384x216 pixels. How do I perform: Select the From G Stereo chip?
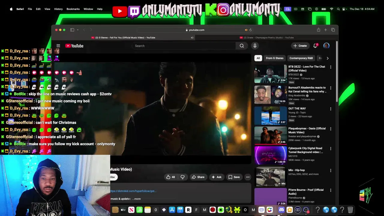[274, 58]
